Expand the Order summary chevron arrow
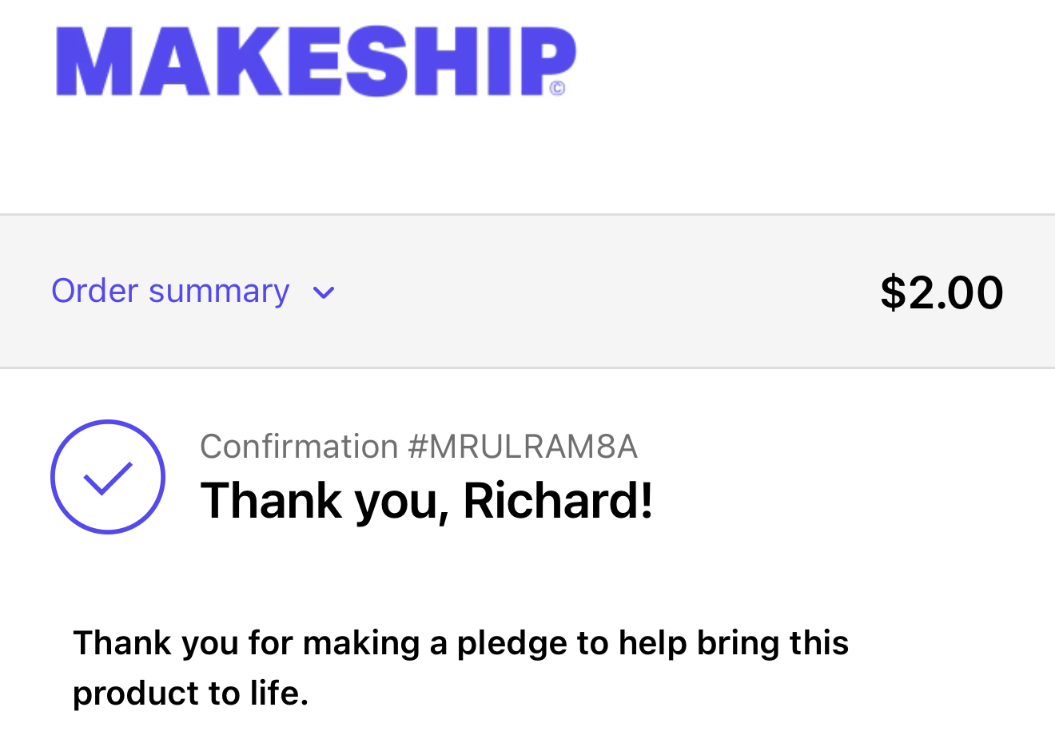 [324, 293]
